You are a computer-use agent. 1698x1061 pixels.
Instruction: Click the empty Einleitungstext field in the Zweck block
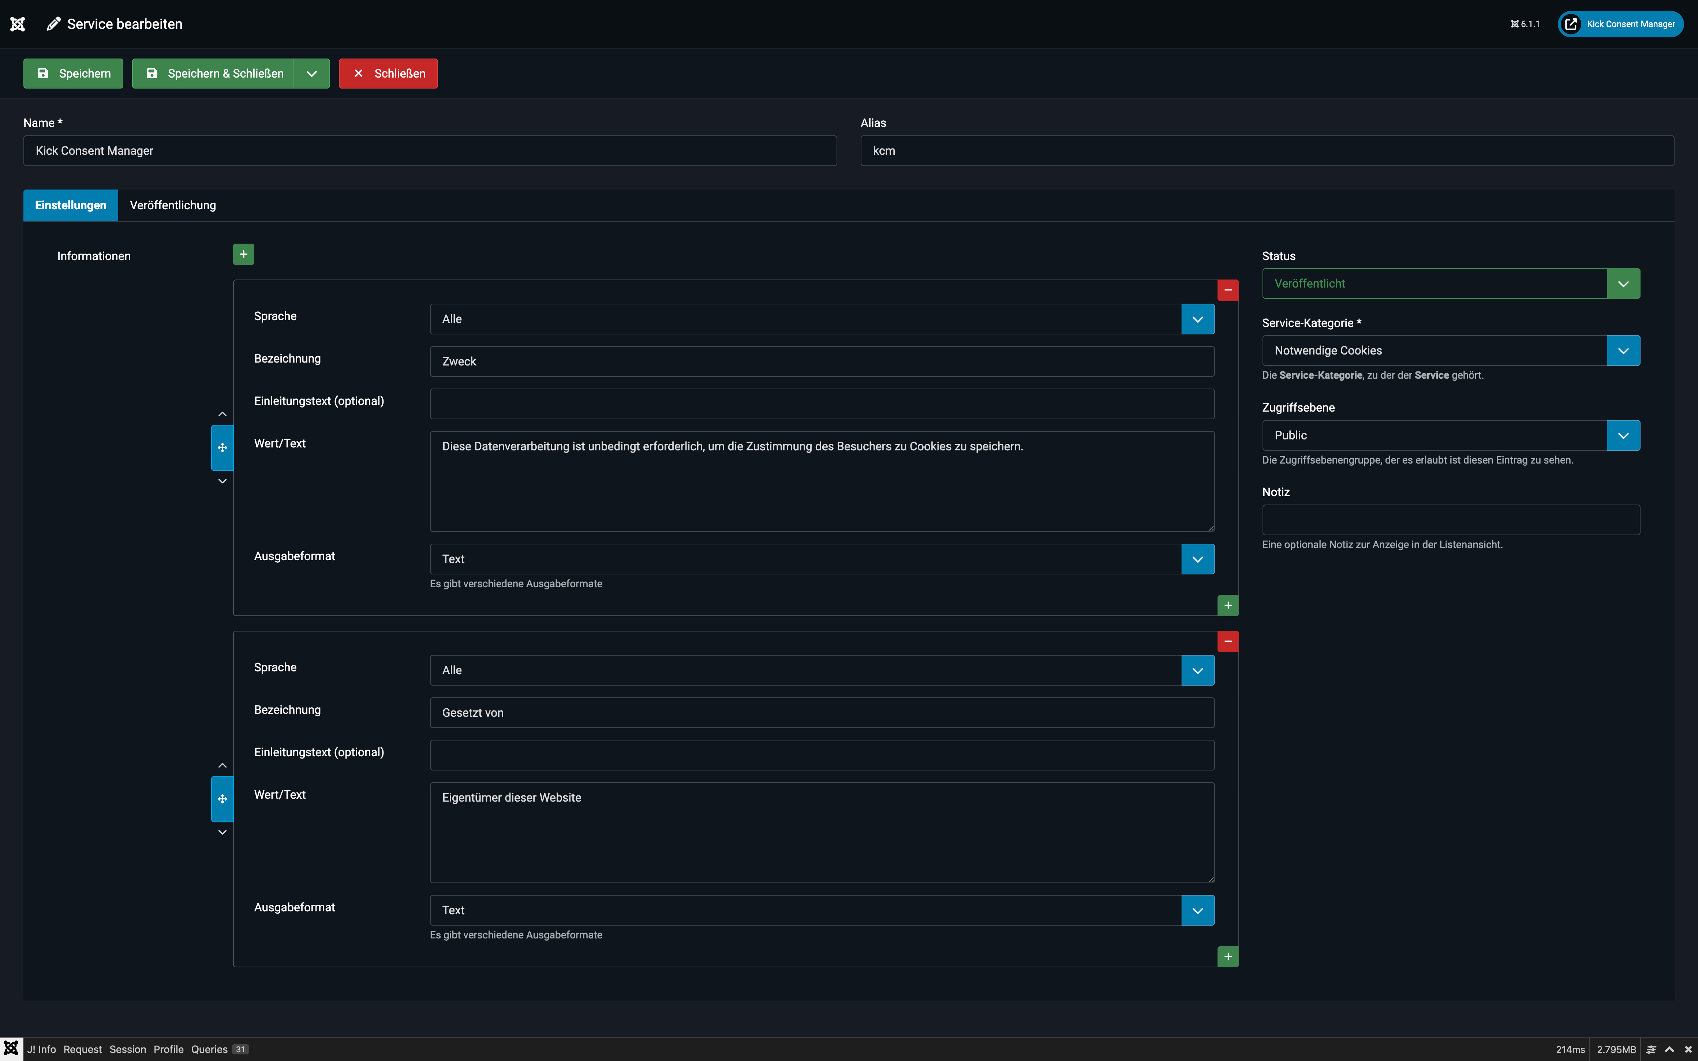point(822,404)
